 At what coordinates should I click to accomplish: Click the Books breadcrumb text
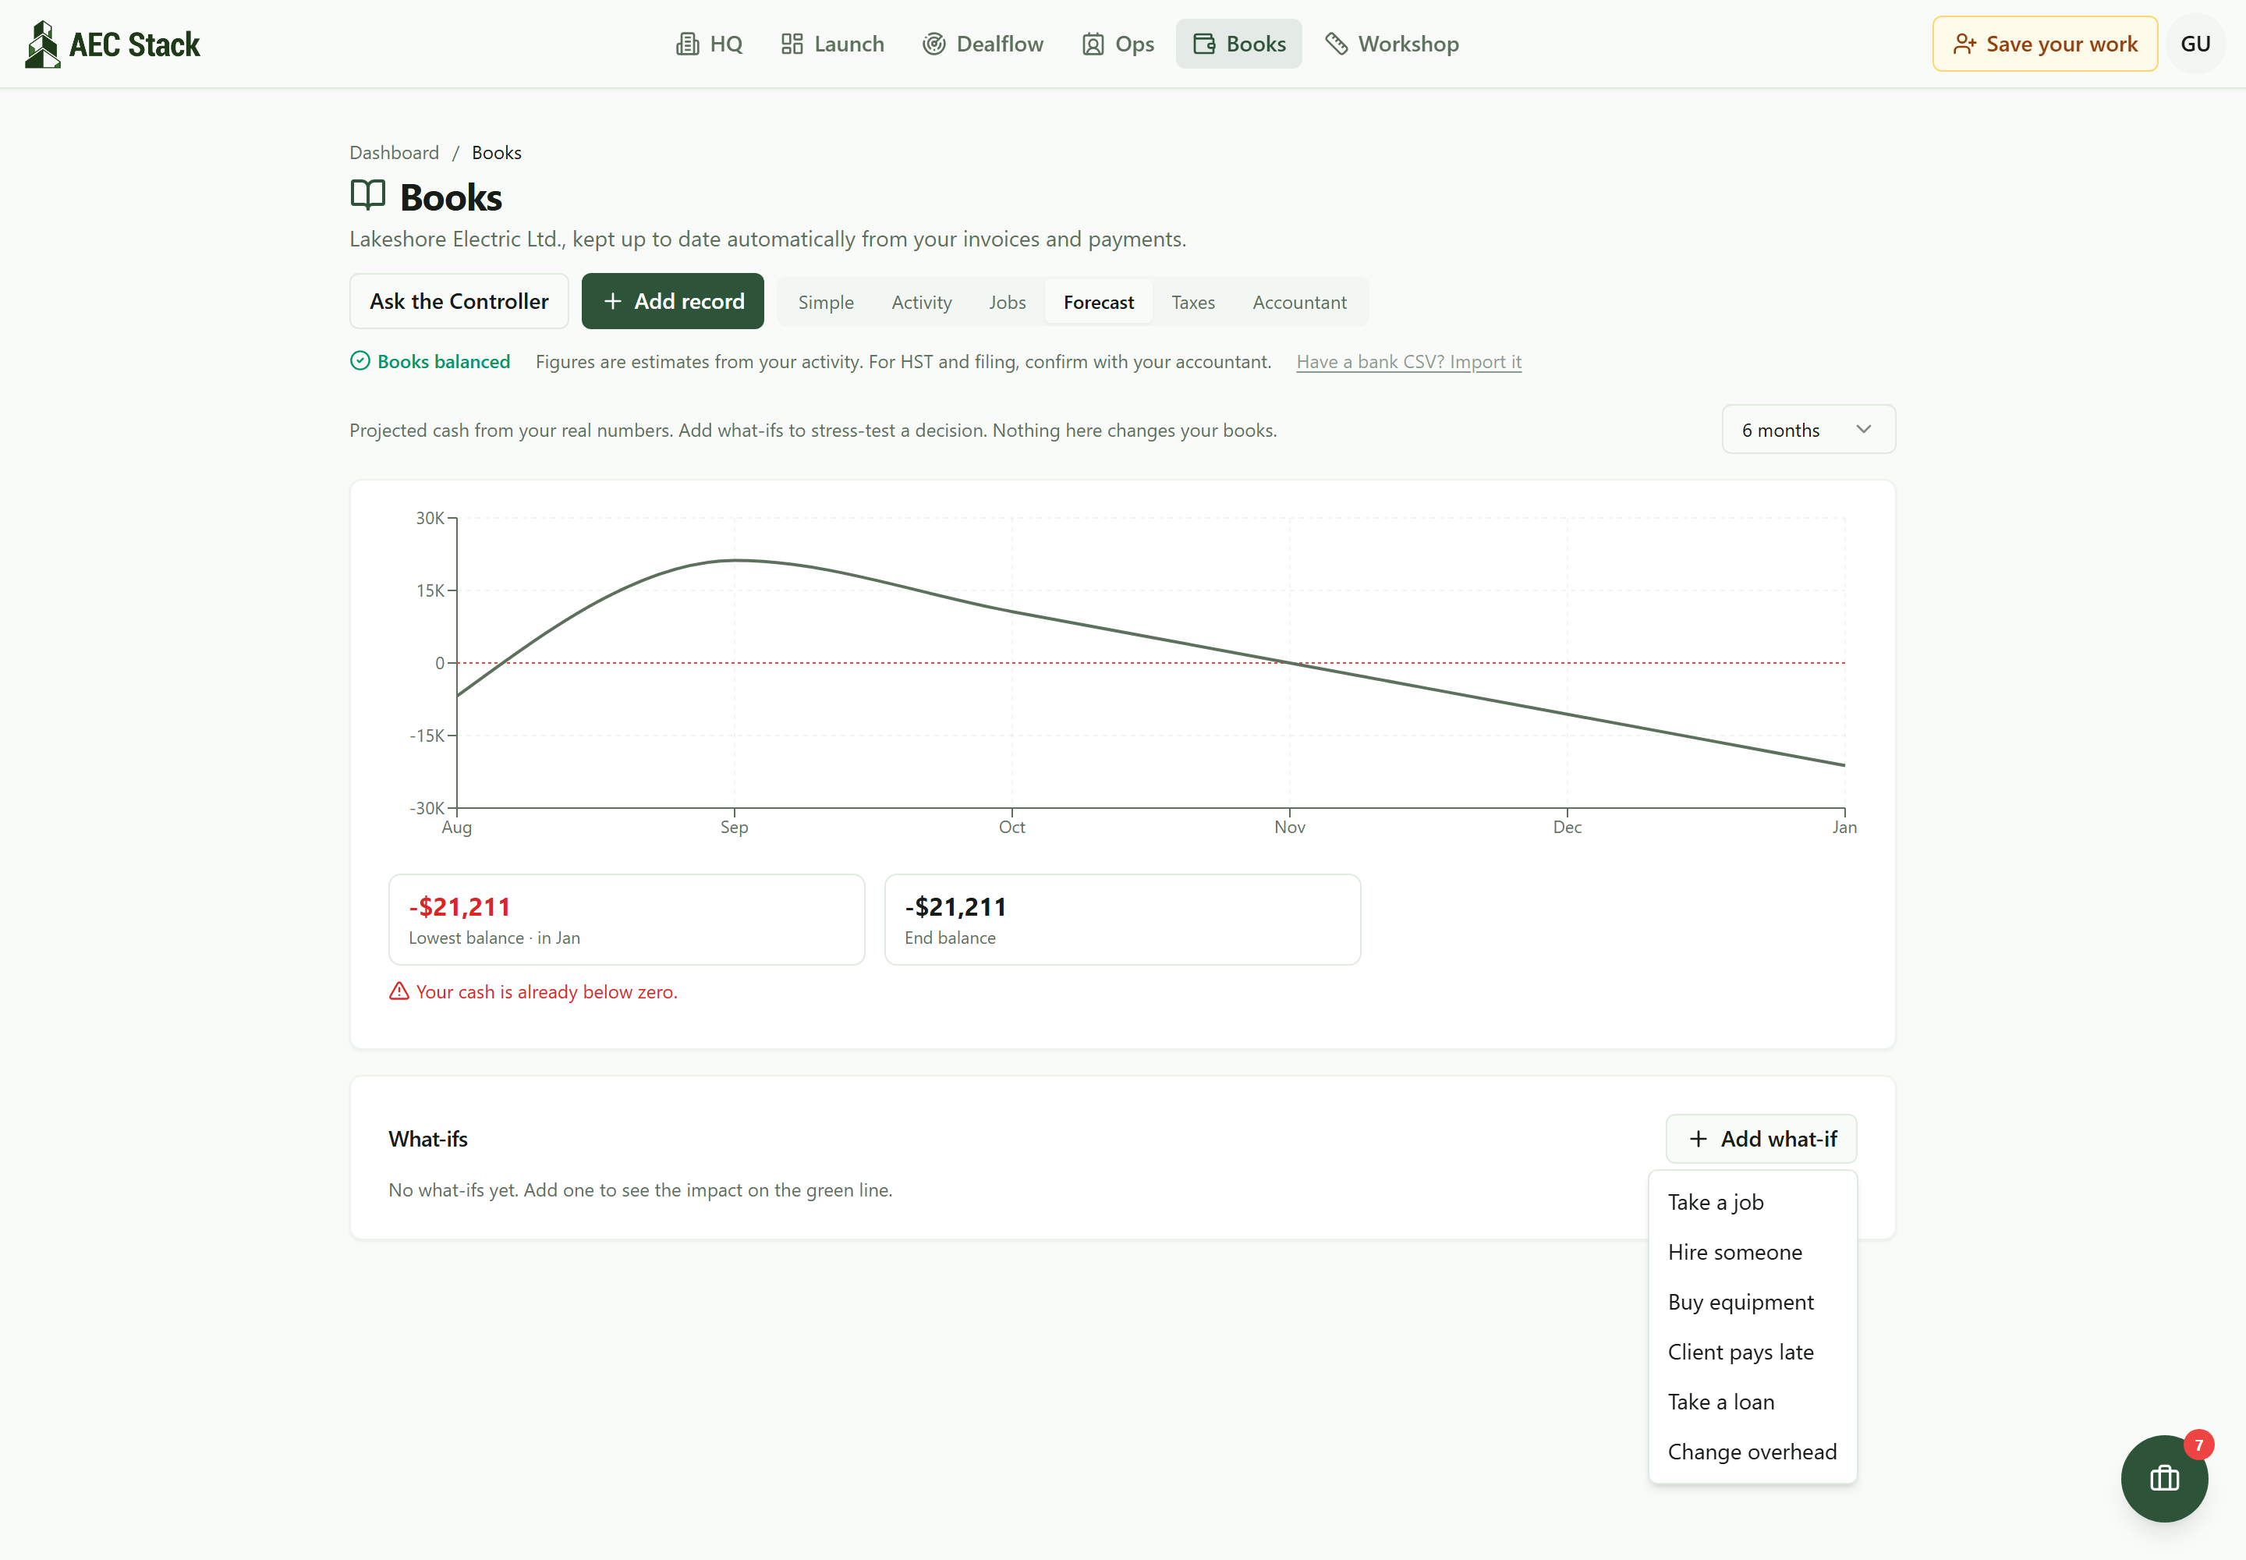497,152
